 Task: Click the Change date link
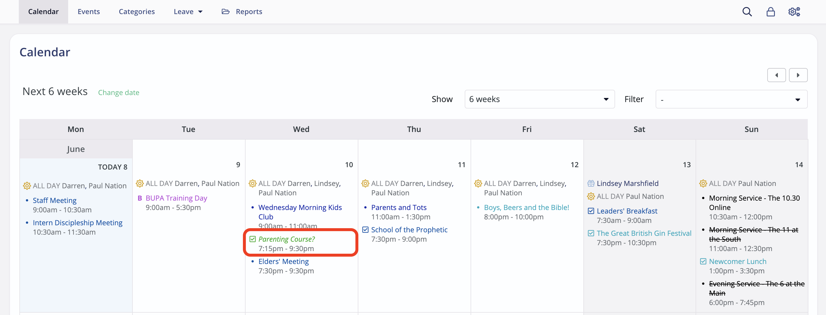click(x=119, y=92)
